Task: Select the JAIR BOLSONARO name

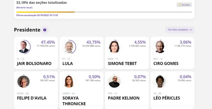Action: [34, 64]
